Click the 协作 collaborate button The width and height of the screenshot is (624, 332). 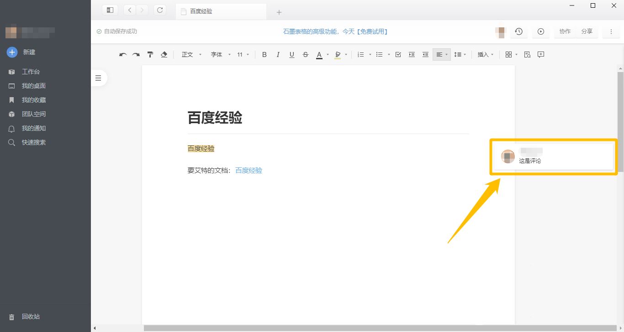pyautogui.click(x=565, y=31)
